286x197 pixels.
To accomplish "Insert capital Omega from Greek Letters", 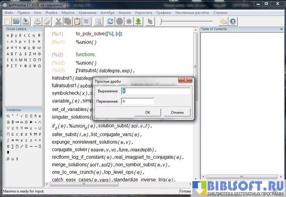I will pyautogui.click(x=39, y=66).
